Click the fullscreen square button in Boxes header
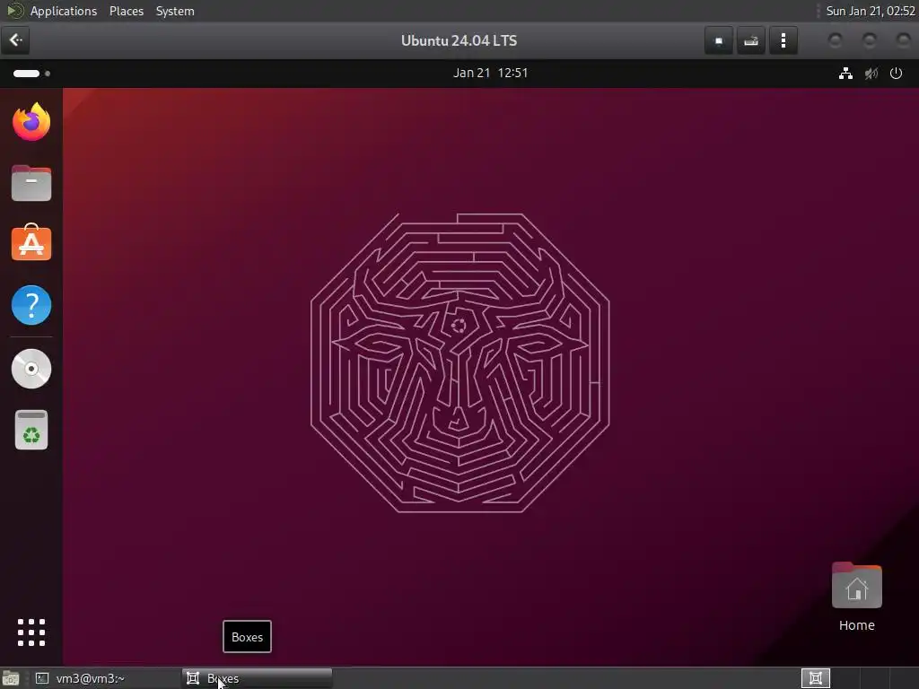The width and height of the screenshot is (919, 689). pyautogui.click(x=719, y=40)
